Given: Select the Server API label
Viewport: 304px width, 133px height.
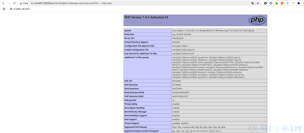Looking at the screenshot, I should tap(129, 38).
